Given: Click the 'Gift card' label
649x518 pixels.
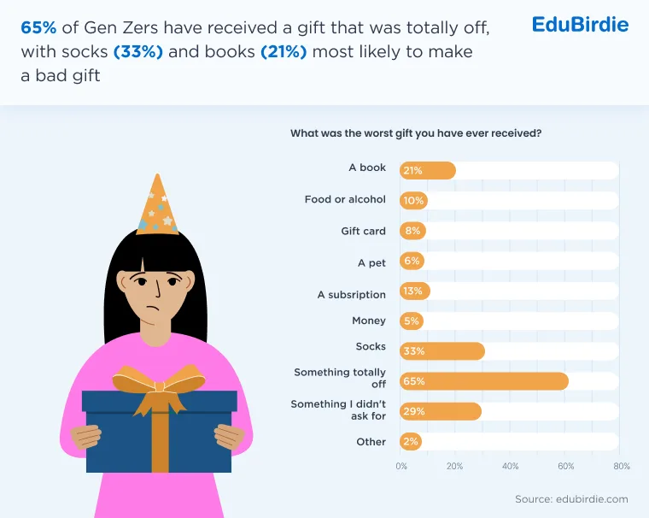Looking at the screenshot, I should tap(364, 231).
